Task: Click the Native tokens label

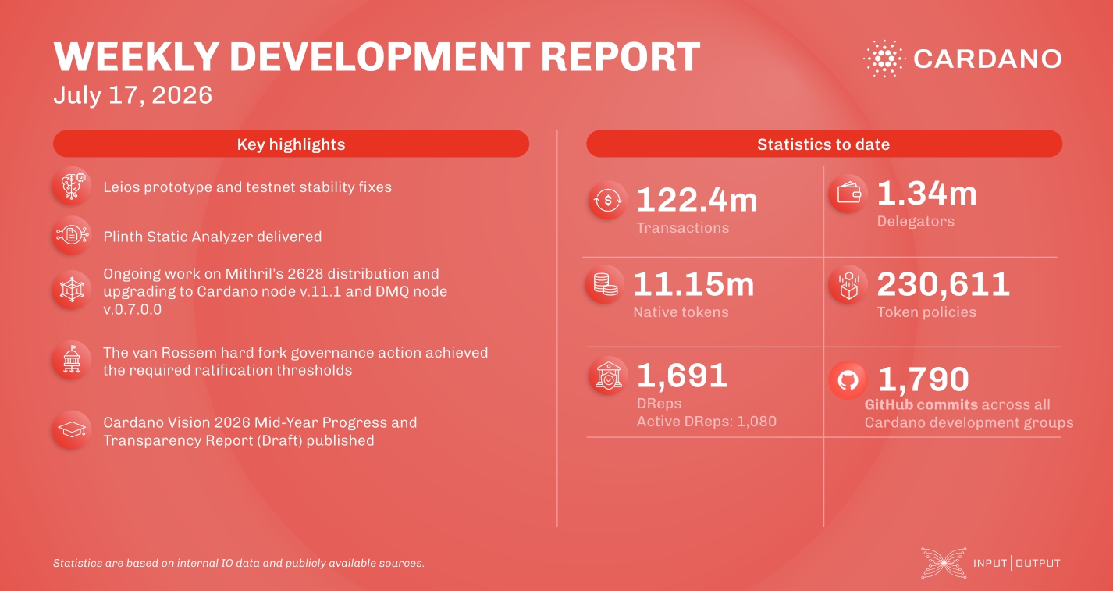Action: tap(681, 312)
